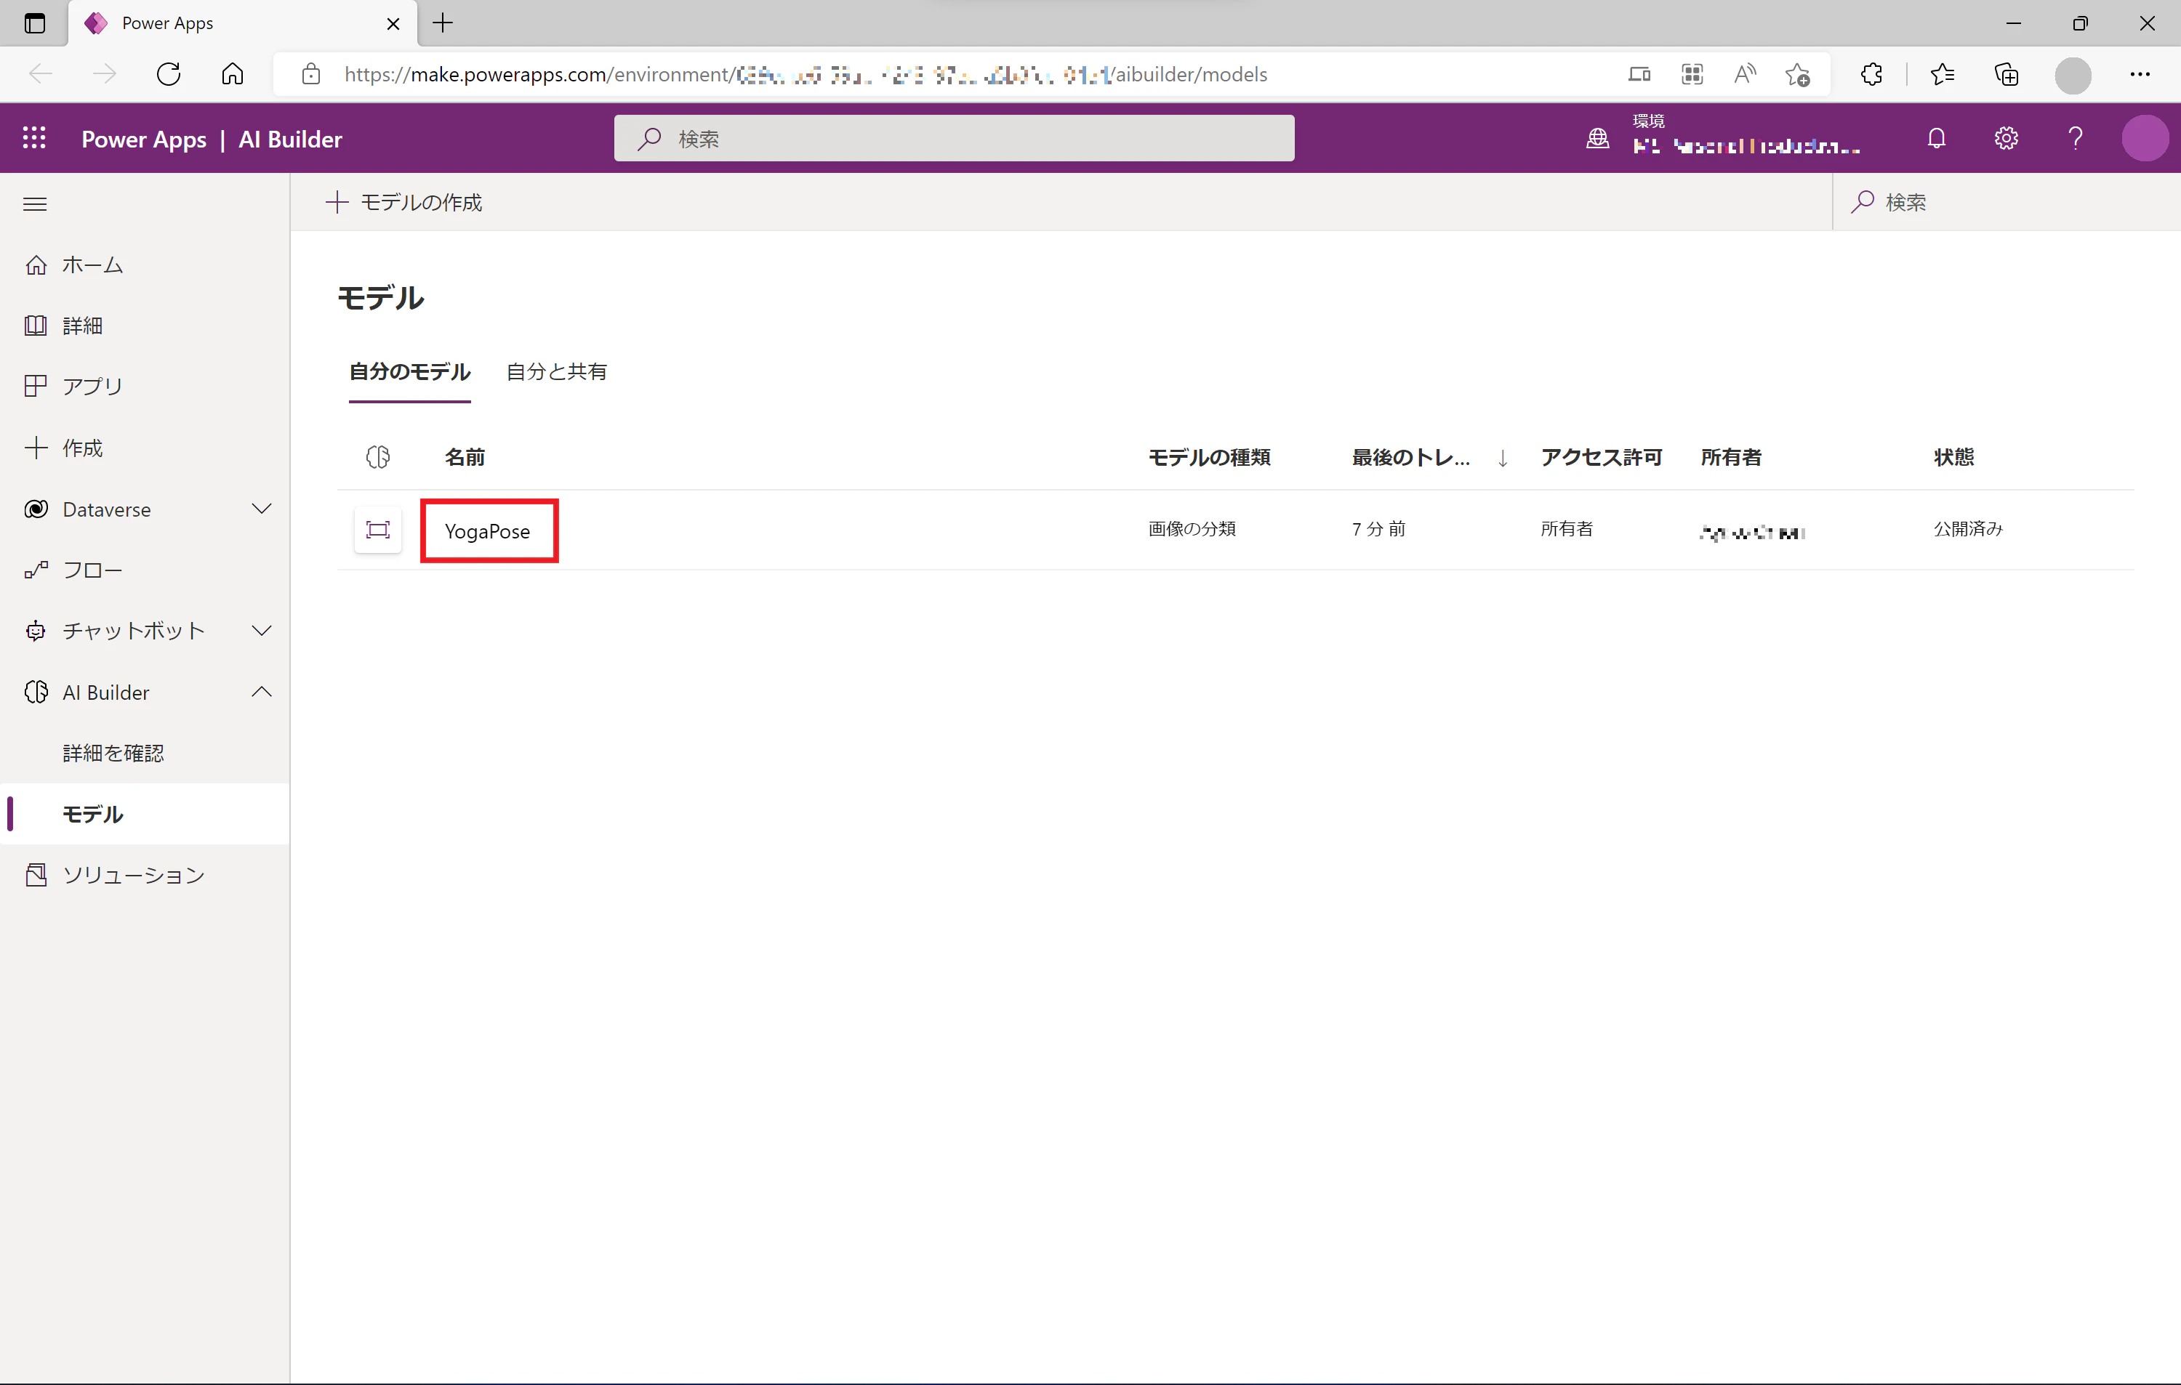Collapse the left navigation hamburger menu
The image size is (2181, 1385).
[36, 203]
